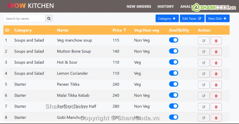Open Edit Taxes
Screen dimensions: 239x124
pyautogui.click(x=192, y=18)
